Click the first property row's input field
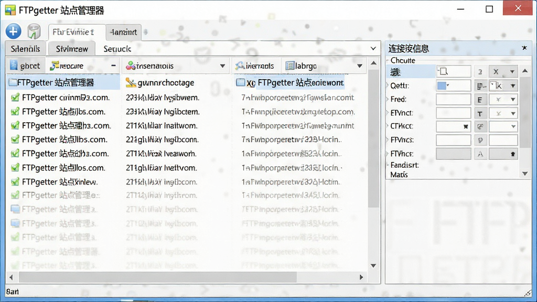Viewport: 537px width, 302px height. [x=454, y=71]
